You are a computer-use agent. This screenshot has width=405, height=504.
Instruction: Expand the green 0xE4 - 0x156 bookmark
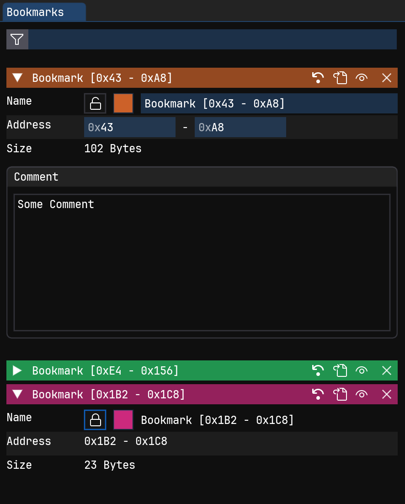point(17,370)
